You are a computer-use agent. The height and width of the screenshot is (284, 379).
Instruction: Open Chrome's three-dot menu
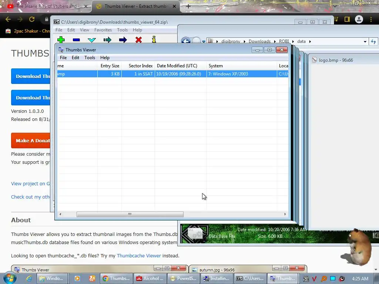pyautogui.click(x=371, y=19)
